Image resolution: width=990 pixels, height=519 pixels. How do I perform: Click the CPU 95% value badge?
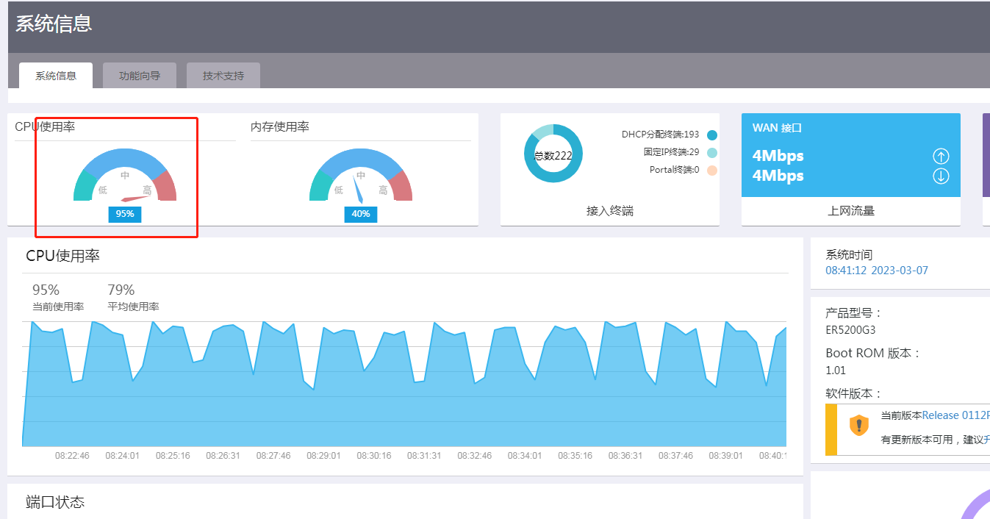125,214
